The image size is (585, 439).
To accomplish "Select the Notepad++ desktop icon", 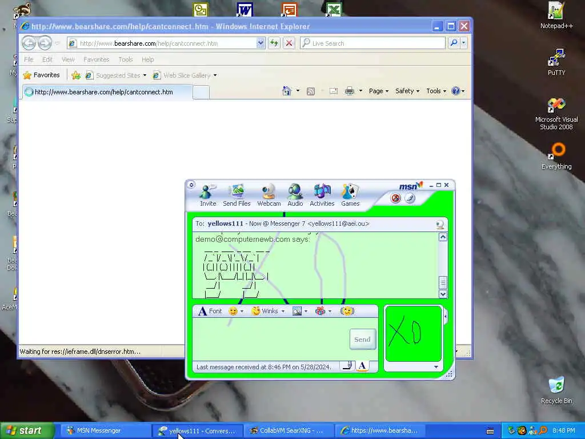I will pyautogui.click(x=556, y=15).
